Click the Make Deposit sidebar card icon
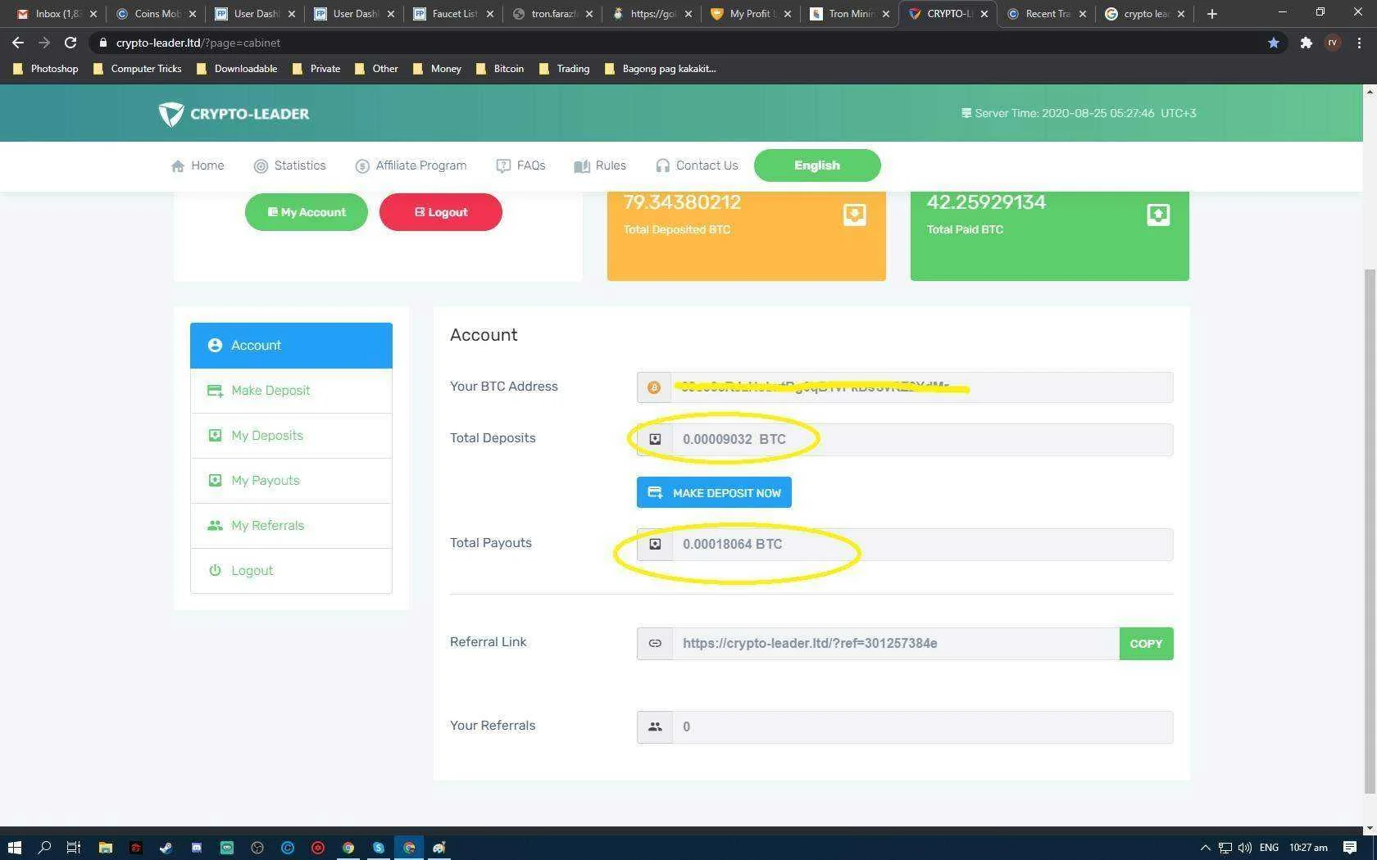Screen dimensions: 1377x860 coord(215,391)
